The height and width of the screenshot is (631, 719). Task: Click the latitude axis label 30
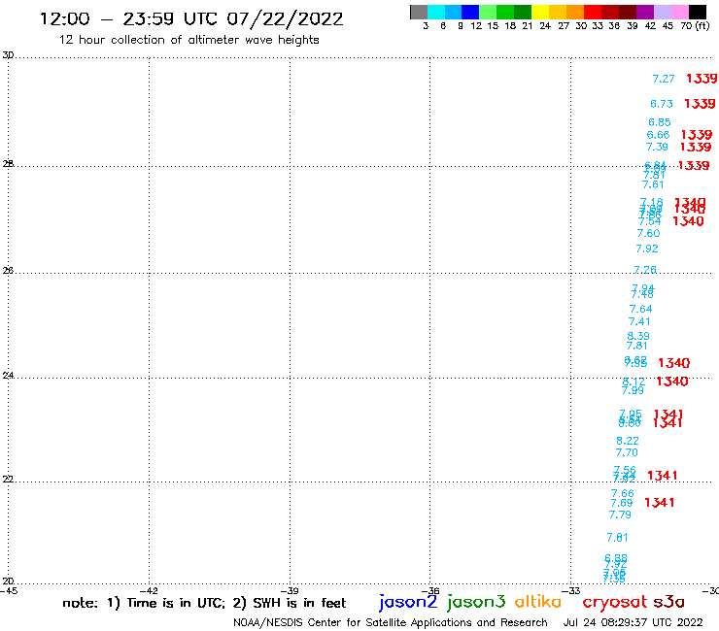point(8,55)
